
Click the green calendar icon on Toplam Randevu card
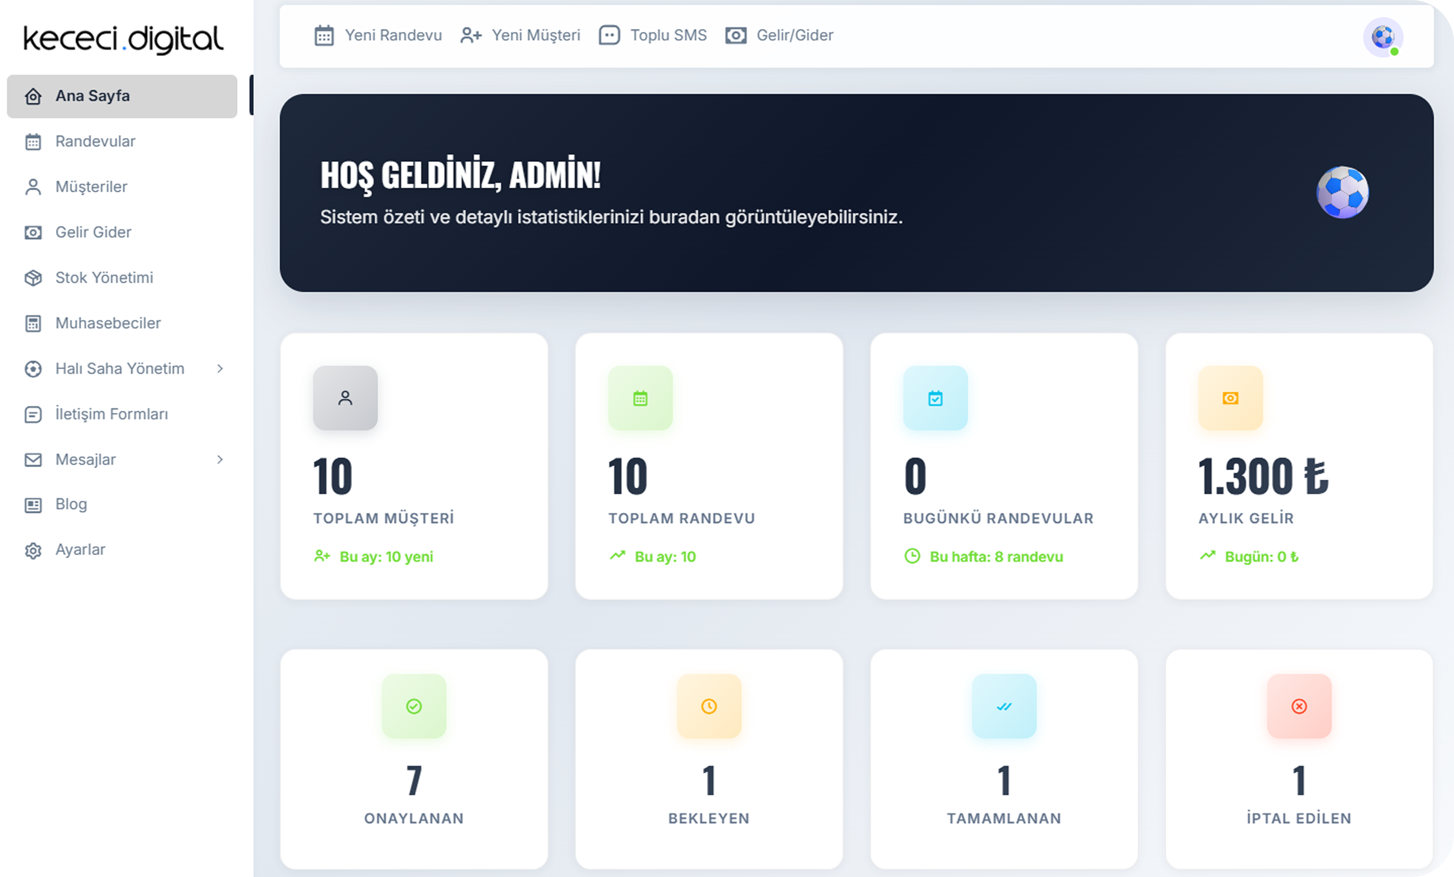click(640, 398)
